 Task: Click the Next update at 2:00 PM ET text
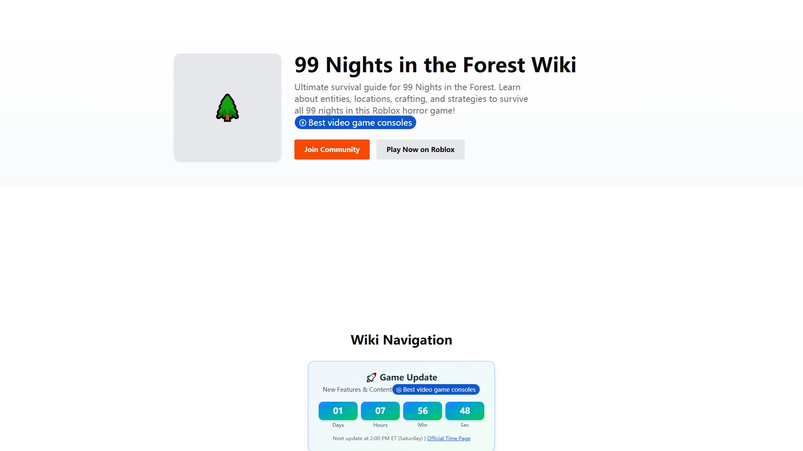(378, 438)
